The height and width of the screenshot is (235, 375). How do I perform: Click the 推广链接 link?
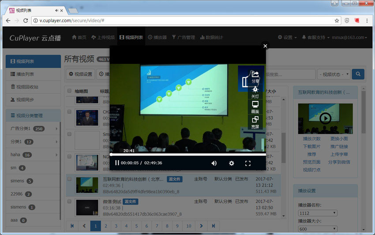(x=339, y=147)
